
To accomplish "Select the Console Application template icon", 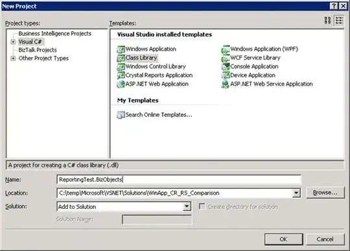I will tap(226, 67).
